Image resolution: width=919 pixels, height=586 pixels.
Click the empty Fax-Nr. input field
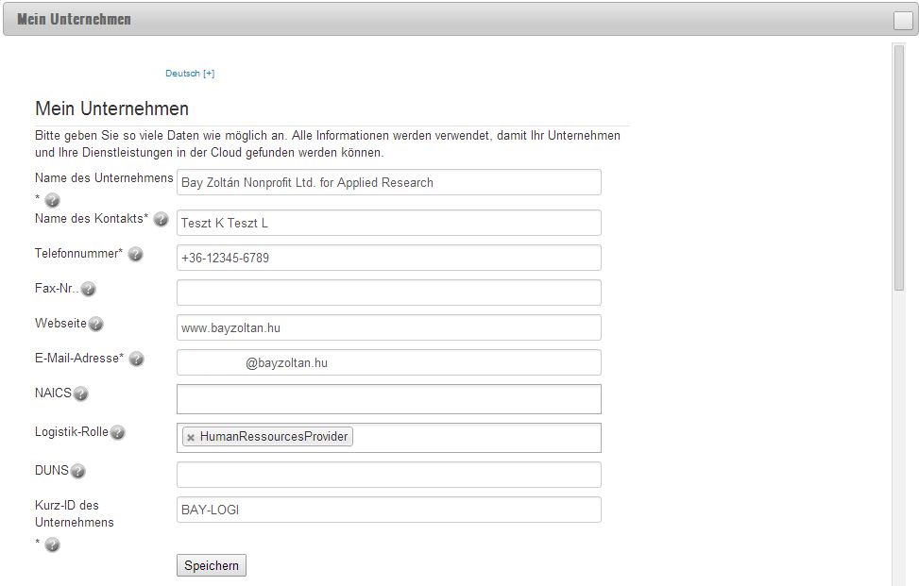pos(389,293)
